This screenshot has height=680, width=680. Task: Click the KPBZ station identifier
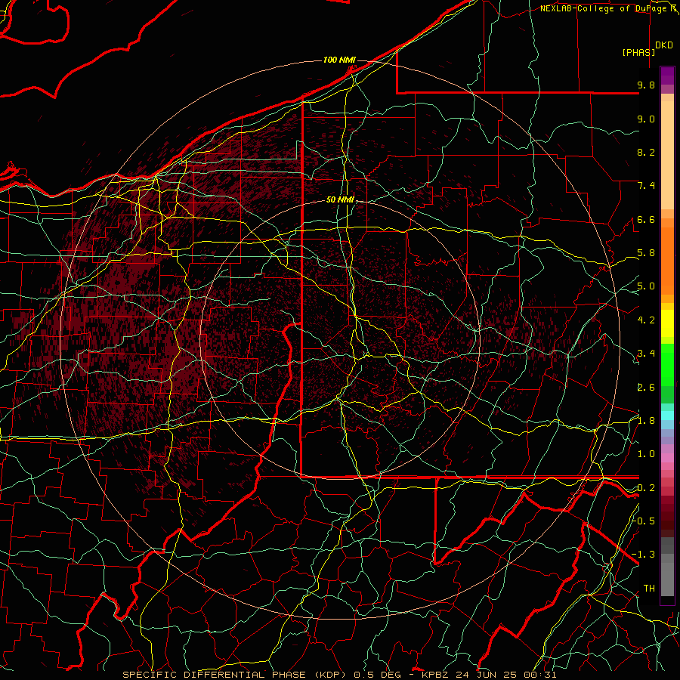pos(436,675)
